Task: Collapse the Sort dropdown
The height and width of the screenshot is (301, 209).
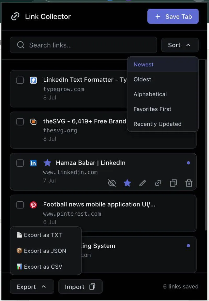Action: 180,45
